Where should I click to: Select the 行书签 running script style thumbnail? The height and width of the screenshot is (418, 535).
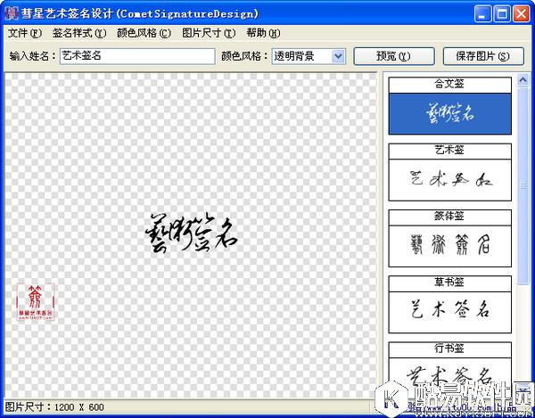coord(449,370)
